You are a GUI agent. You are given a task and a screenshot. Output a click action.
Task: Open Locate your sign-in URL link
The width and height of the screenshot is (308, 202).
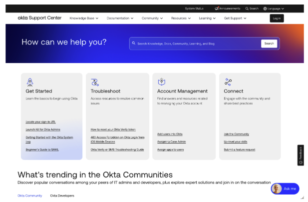(40, 122)
